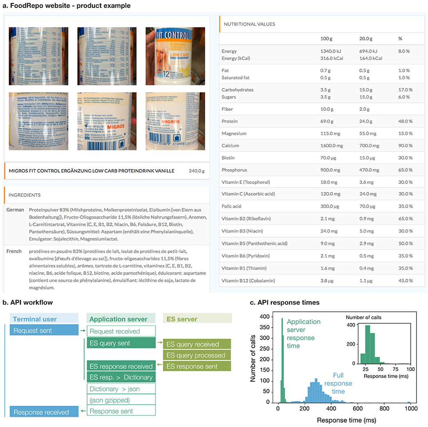This screenshot has width=428, height=427.
Task: Click the Terminal user column header
Action: [x=44, y=318]
